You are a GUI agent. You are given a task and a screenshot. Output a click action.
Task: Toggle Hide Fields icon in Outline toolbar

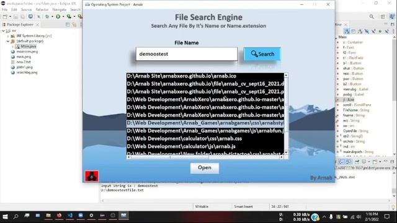click(367, 32)
